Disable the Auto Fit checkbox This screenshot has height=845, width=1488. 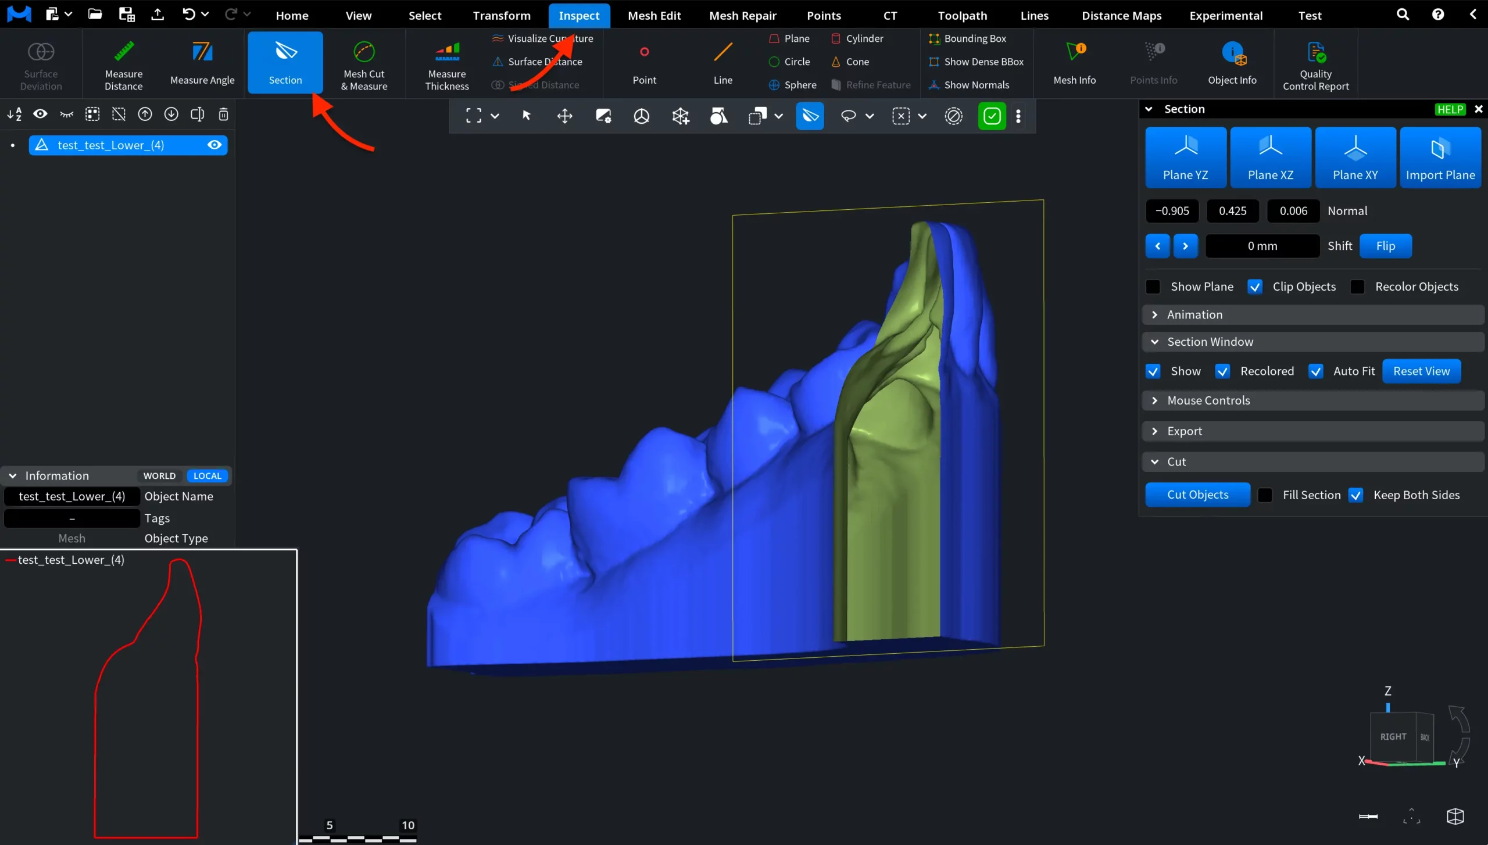(1317, 371)
